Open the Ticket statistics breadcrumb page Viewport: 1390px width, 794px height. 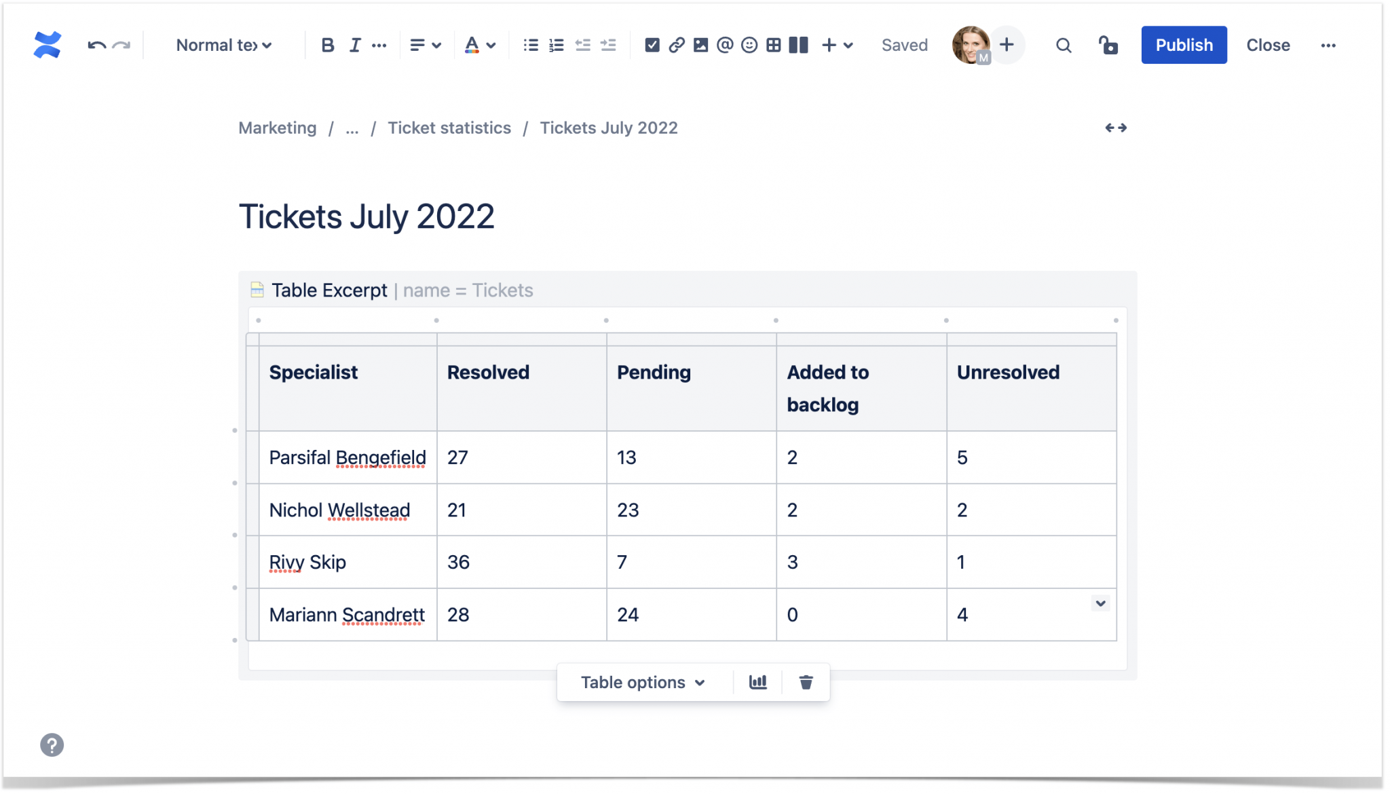449,128
